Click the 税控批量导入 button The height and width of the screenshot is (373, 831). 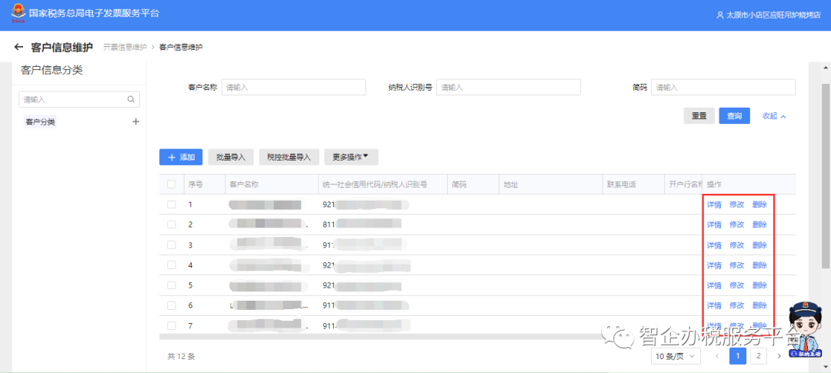(289, 157)
